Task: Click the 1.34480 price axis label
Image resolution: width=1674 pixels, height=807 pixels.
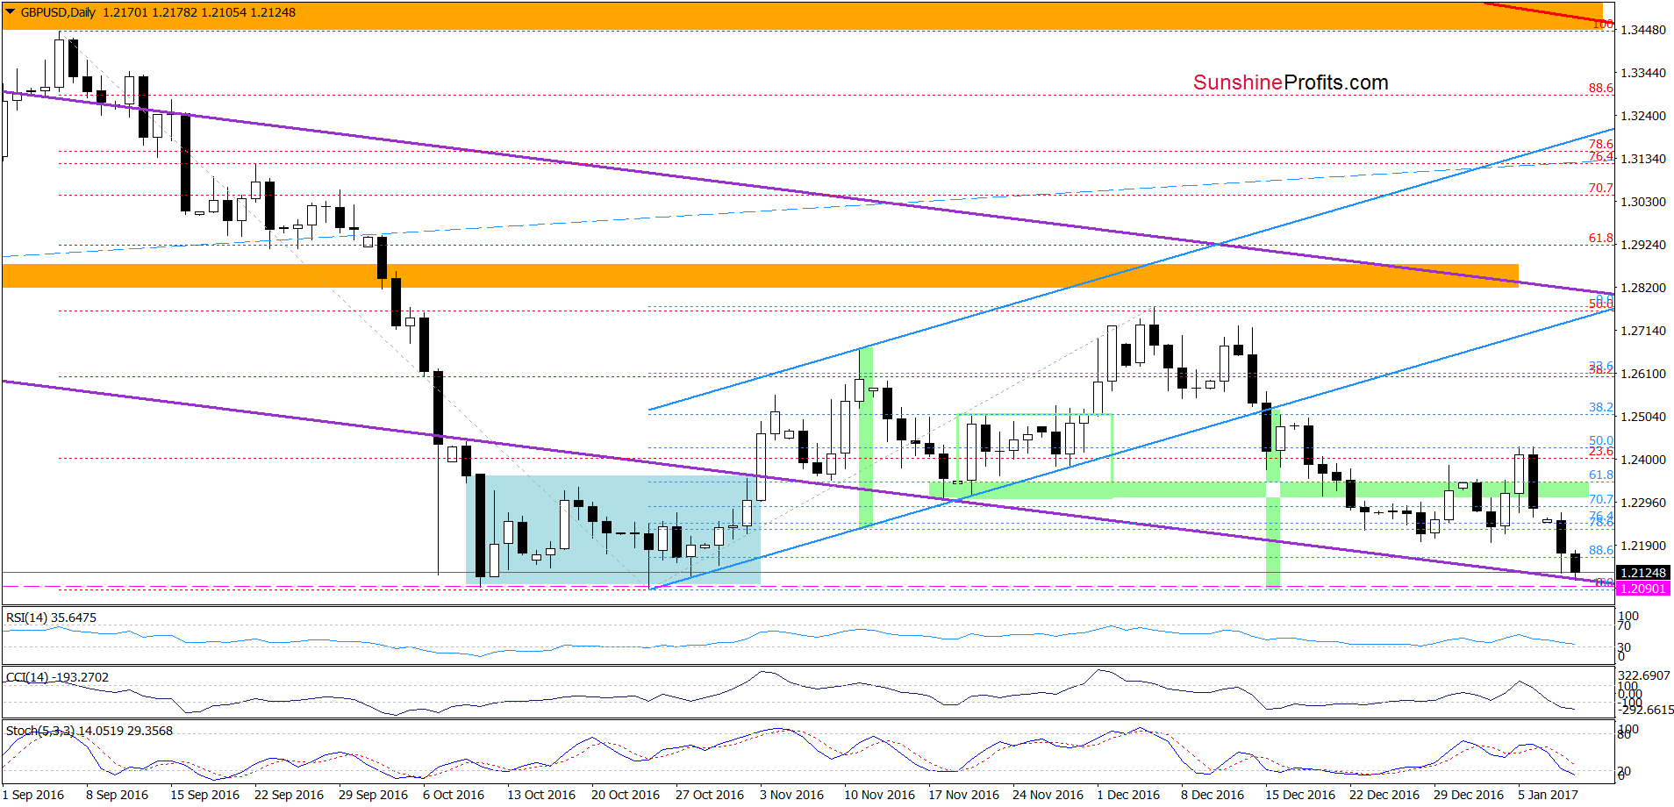Action: pyautogui.click(x=1642, y=30)
